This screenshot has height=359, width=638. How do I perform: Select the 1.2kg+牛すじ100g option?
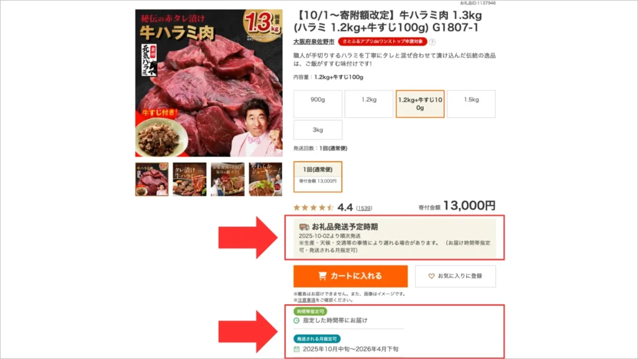(x=420, y=104)
